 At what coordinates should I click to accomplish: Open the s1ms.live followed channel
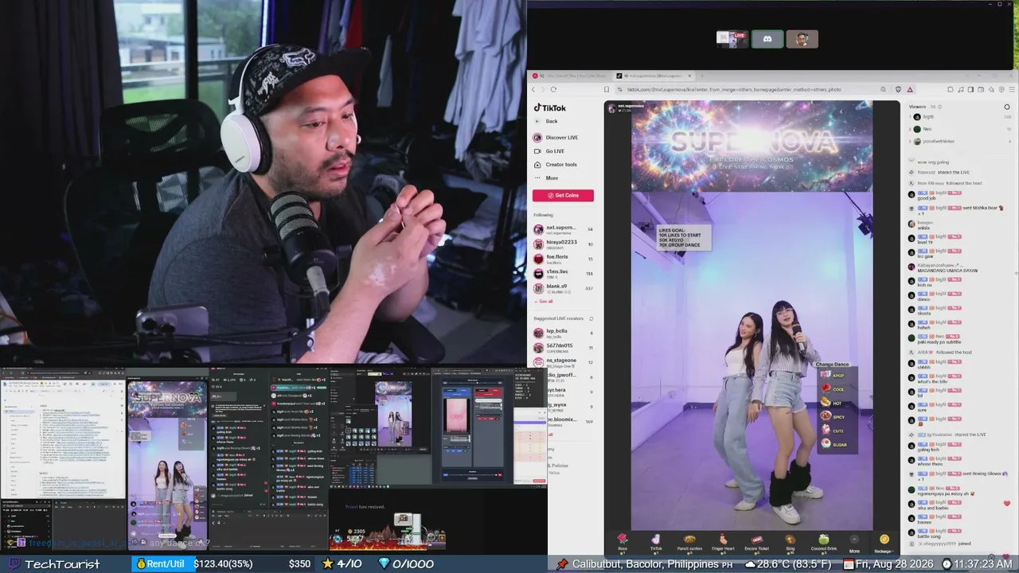563,273
